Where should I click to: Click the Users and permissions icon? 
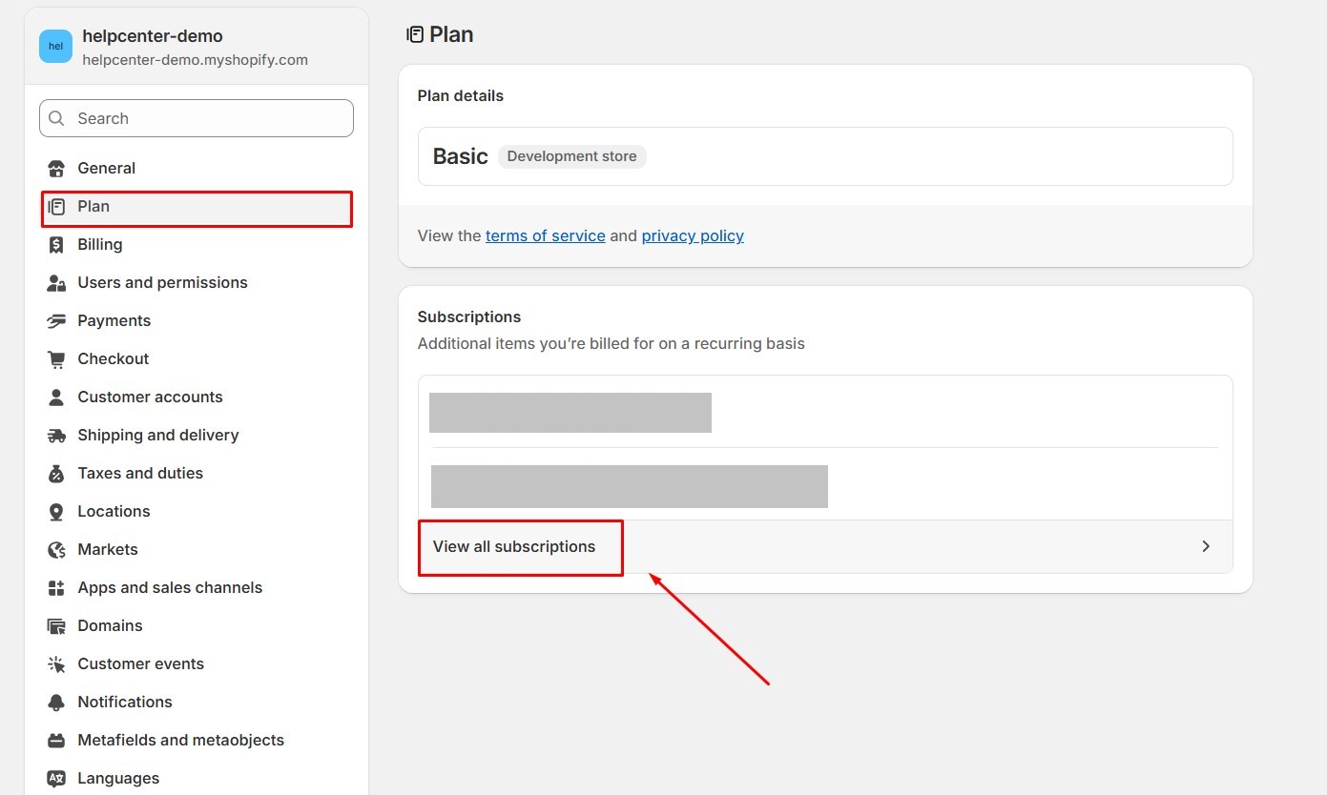pos(56,283)
